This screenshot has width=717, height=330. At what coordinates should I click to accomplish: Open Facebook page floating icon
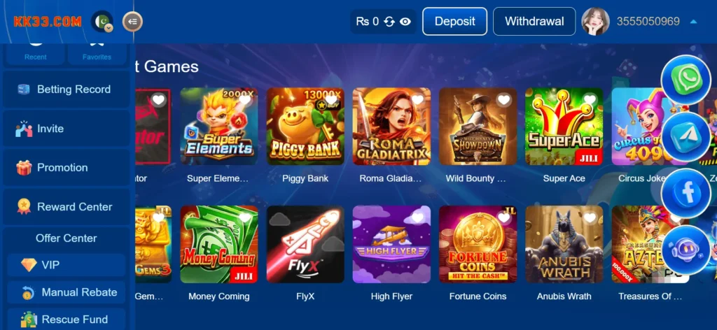[x=685, y=194]
